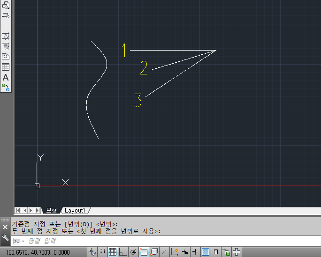The width and height of the screenshot is (321, 257).
Task: Toggle Snap Mode in status bar
Action: [102, 252]
